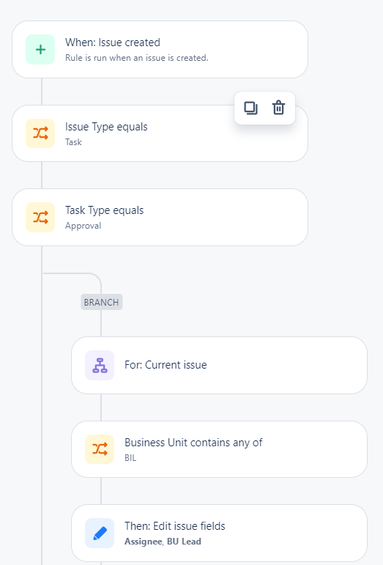Select the Issue Type equals condition card
This screenshot has width=383, height=565.
tap(160, 133)
